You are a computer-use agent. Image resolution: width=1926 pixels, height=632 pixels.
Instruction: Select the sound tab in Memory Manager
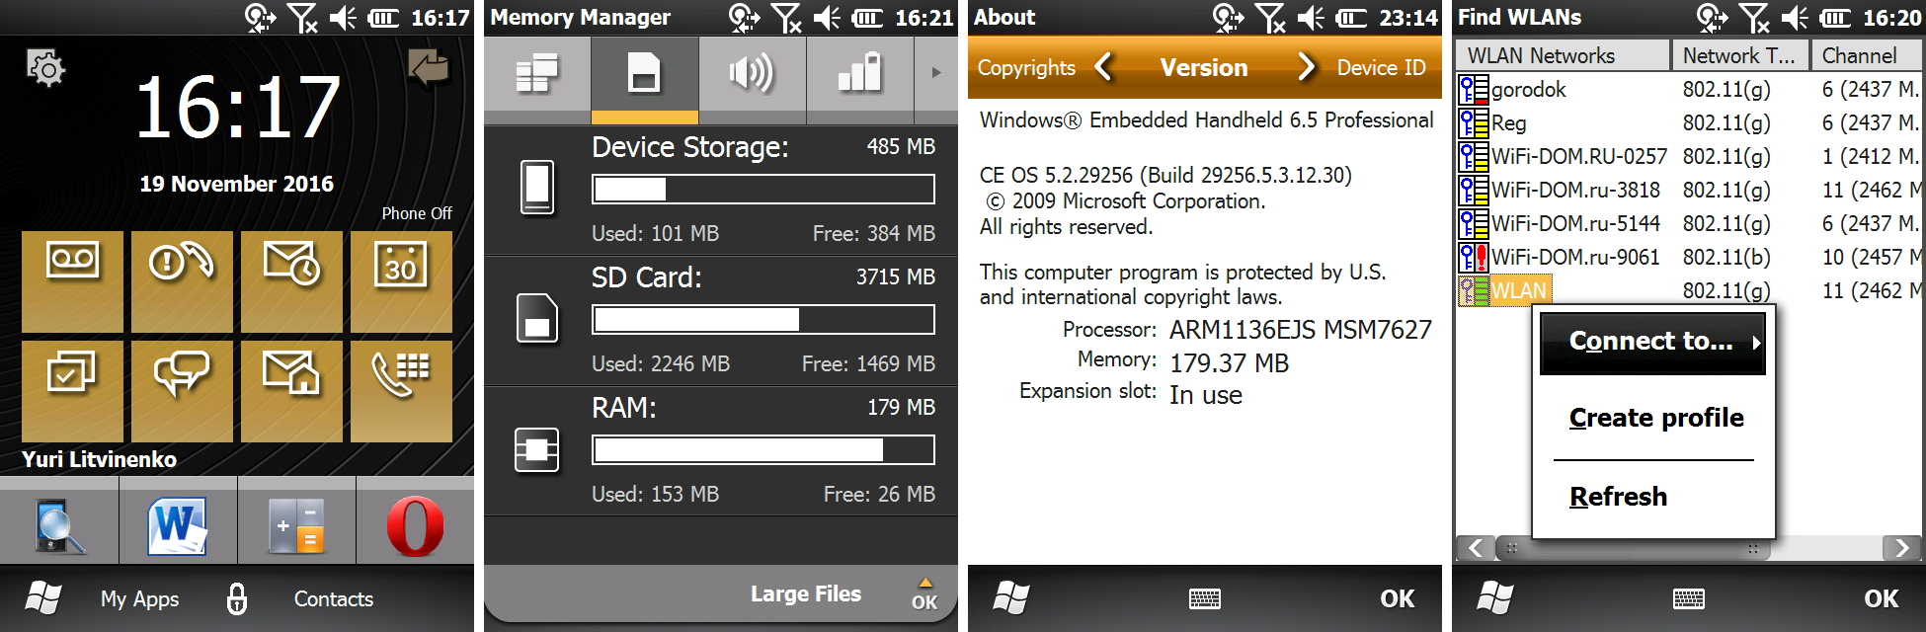pyautogui.click(x=752, y=74)
